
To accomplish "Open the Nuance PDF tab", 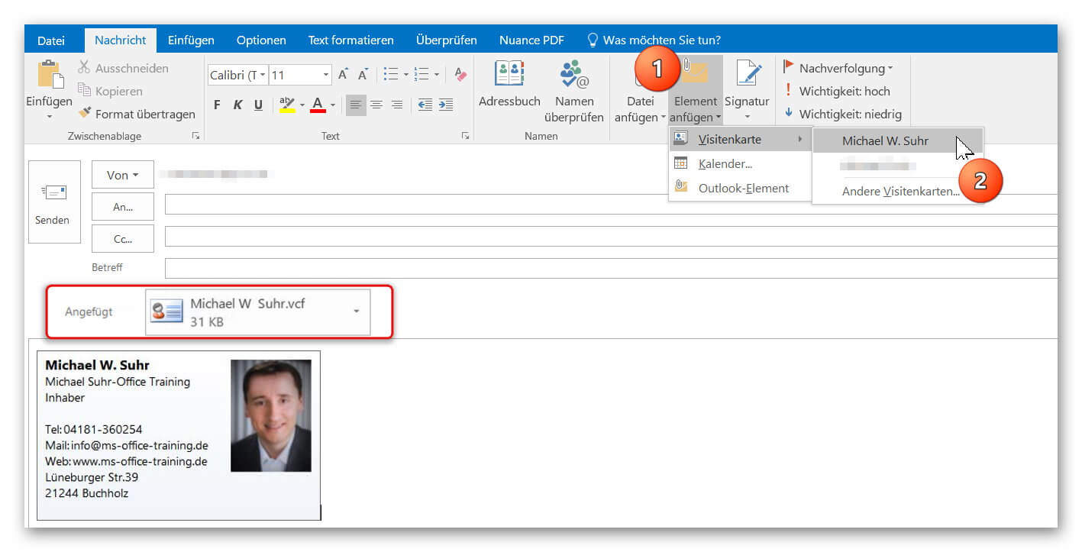I will click(x=531, y=40).
